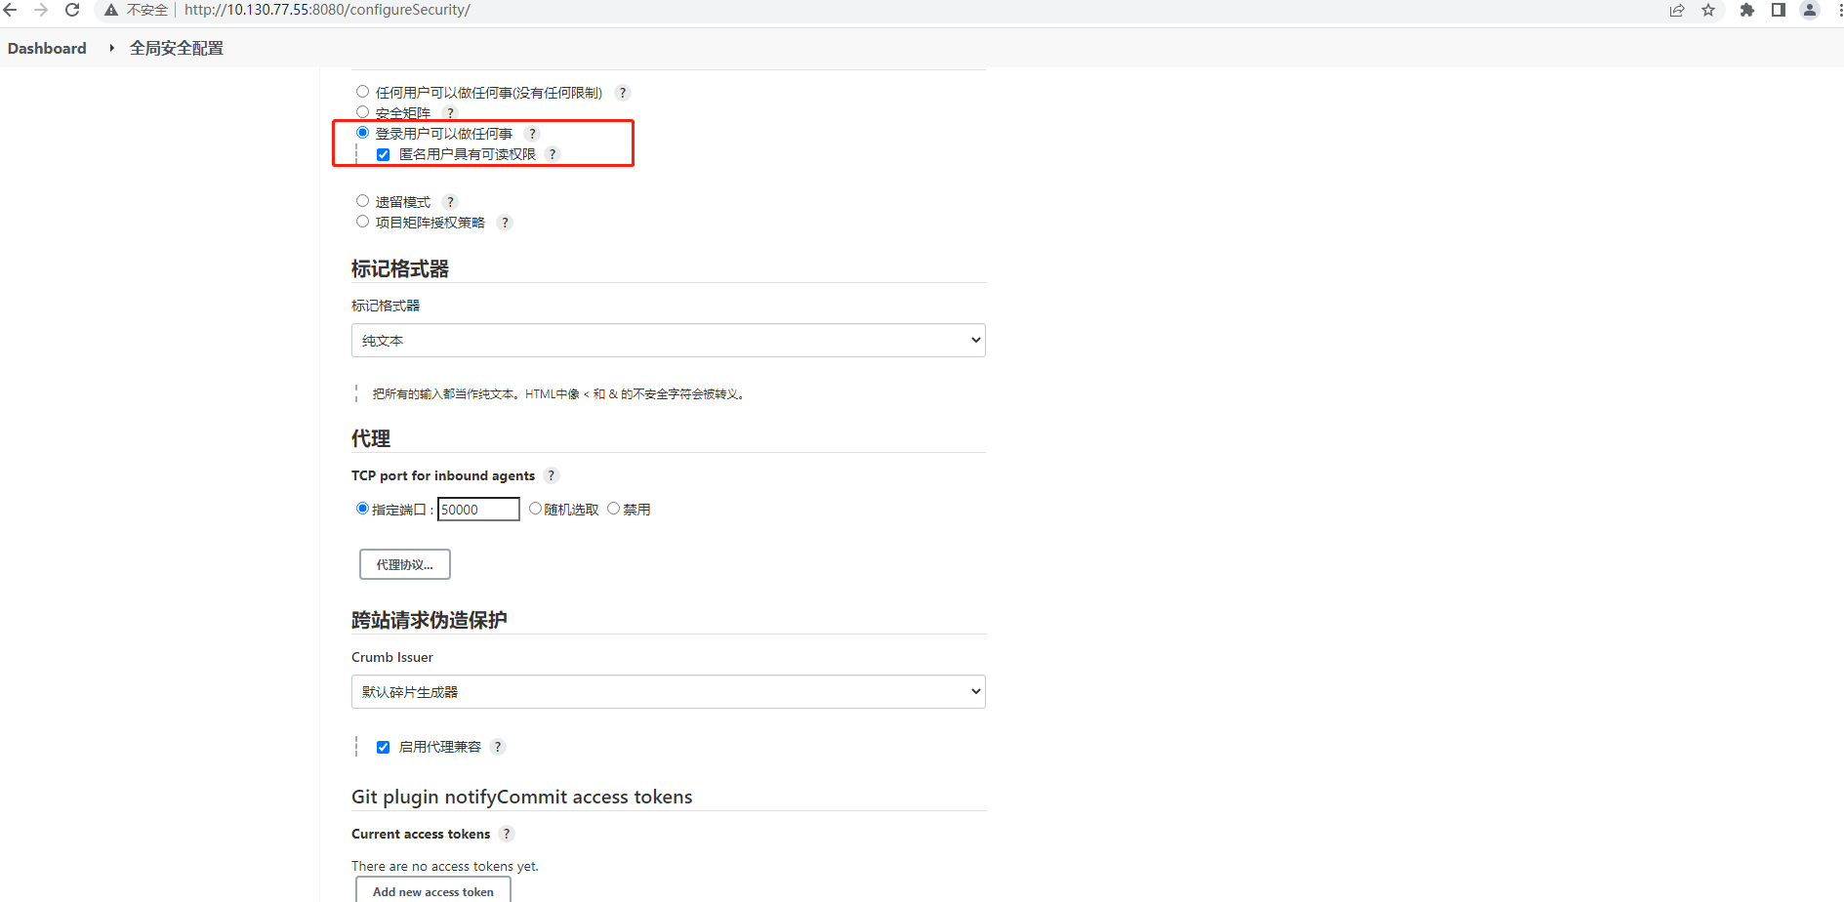Toggle 匿名用户具有可读权限 checkbox

[x=383, y=154]
